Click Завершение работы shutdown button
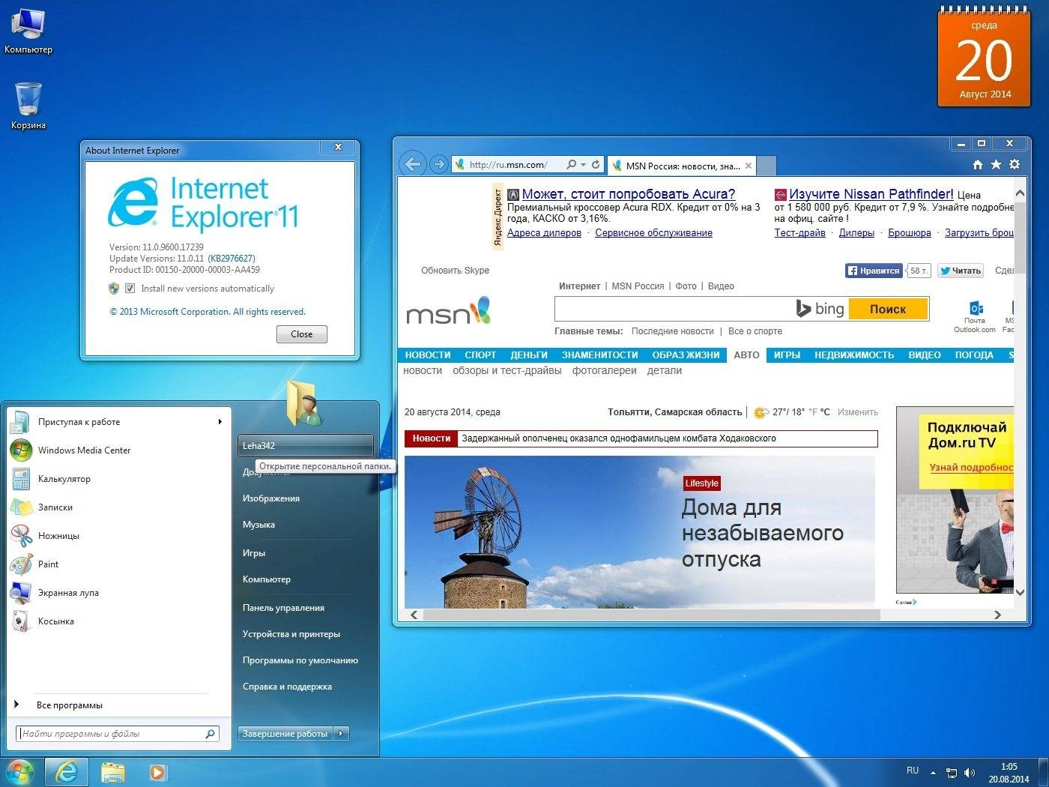The height and width of the screenshot is (787, 1049). (285, 734)
